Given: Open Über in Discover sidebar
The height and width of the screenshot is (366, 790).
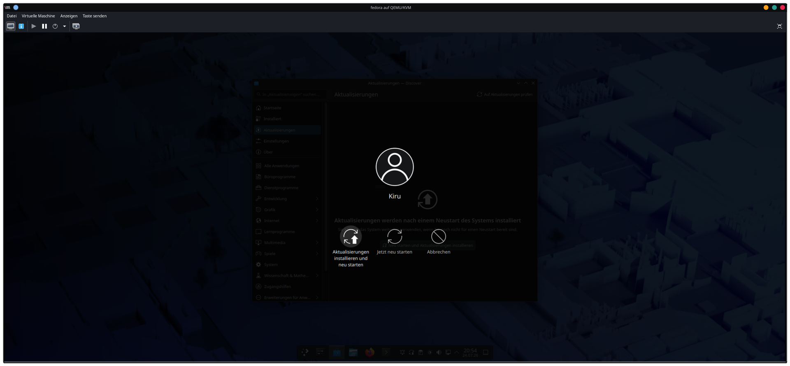Looking at the screenshot, I should coord(287,152).
